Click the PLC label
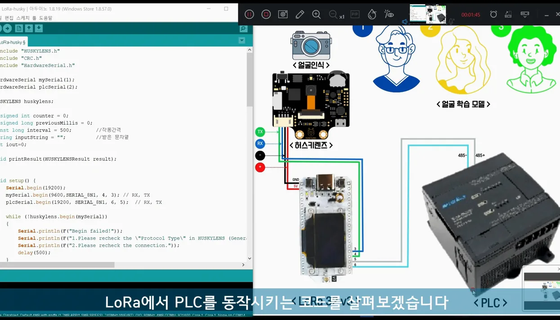 [x=490, y=303]
